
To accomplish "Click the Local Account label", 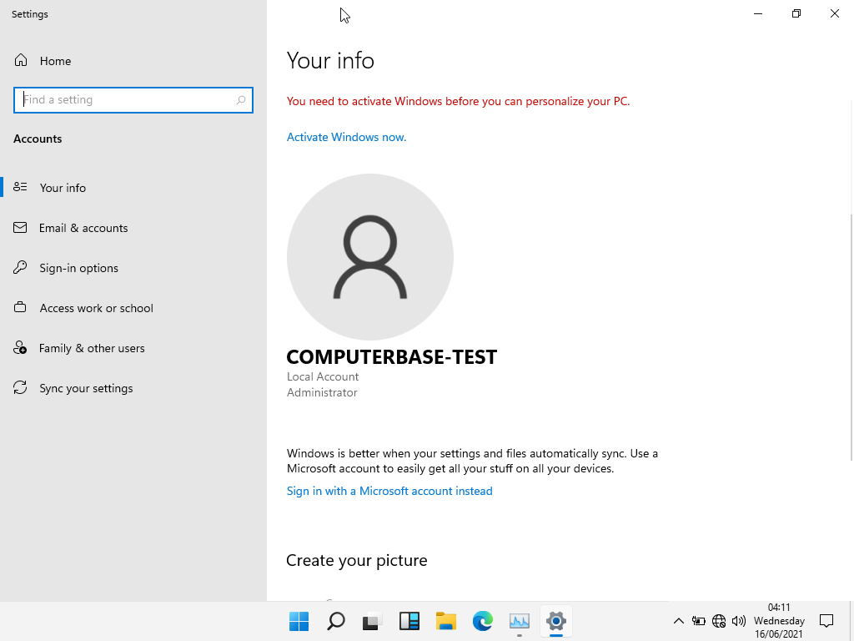I will (x=323, y=376).
